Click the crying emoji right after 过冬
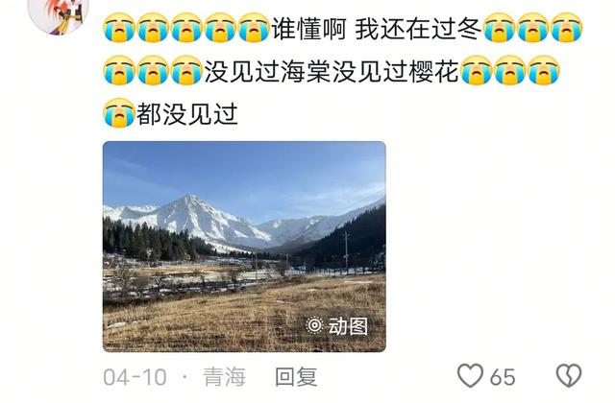Viewport: 615px width, 403px height. coord(500,28)
